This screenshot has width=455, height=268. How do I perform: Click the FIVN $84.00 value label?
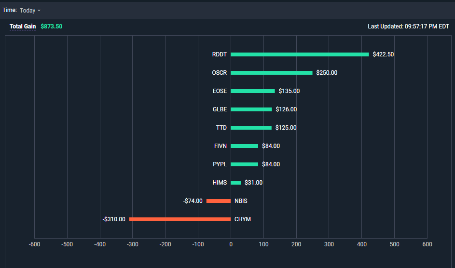[271, 146]
